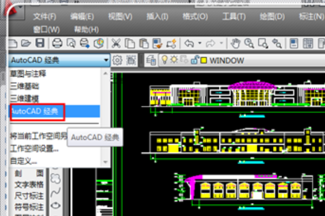Click the yellow WINDOW layer color swatch
The image size is (325, 216).
[x=204, y=60]
